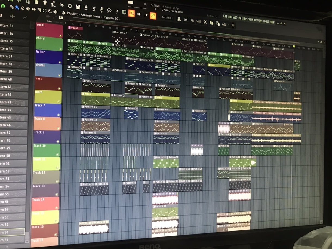Switch to the NOTE tab

click(49, 21)
